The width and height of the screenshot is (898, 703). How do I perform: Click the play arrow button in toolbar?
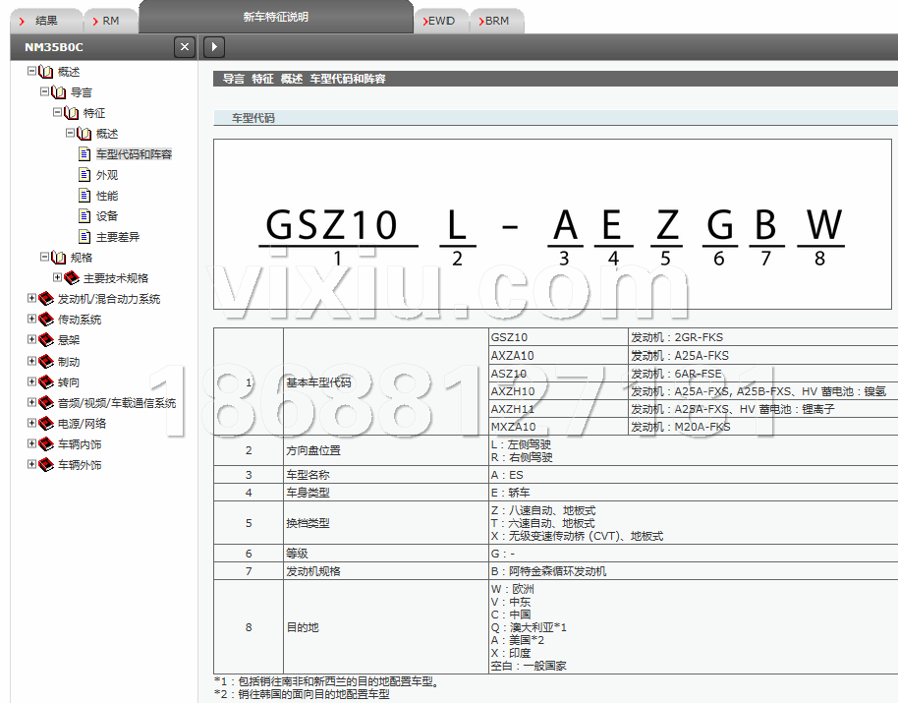pyautogui.click(x=214, y=47)
